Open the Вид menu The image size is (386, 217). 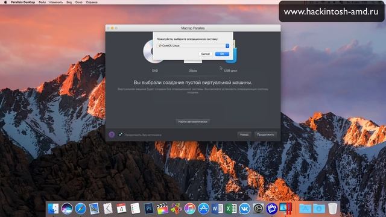point(69,2)
